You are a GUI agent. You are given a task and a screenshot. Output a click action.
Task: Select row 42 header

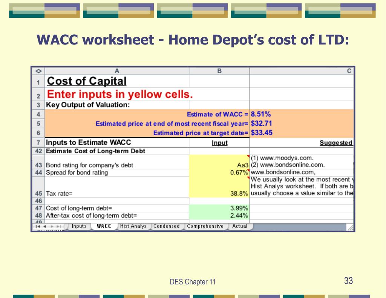[38, 151]
